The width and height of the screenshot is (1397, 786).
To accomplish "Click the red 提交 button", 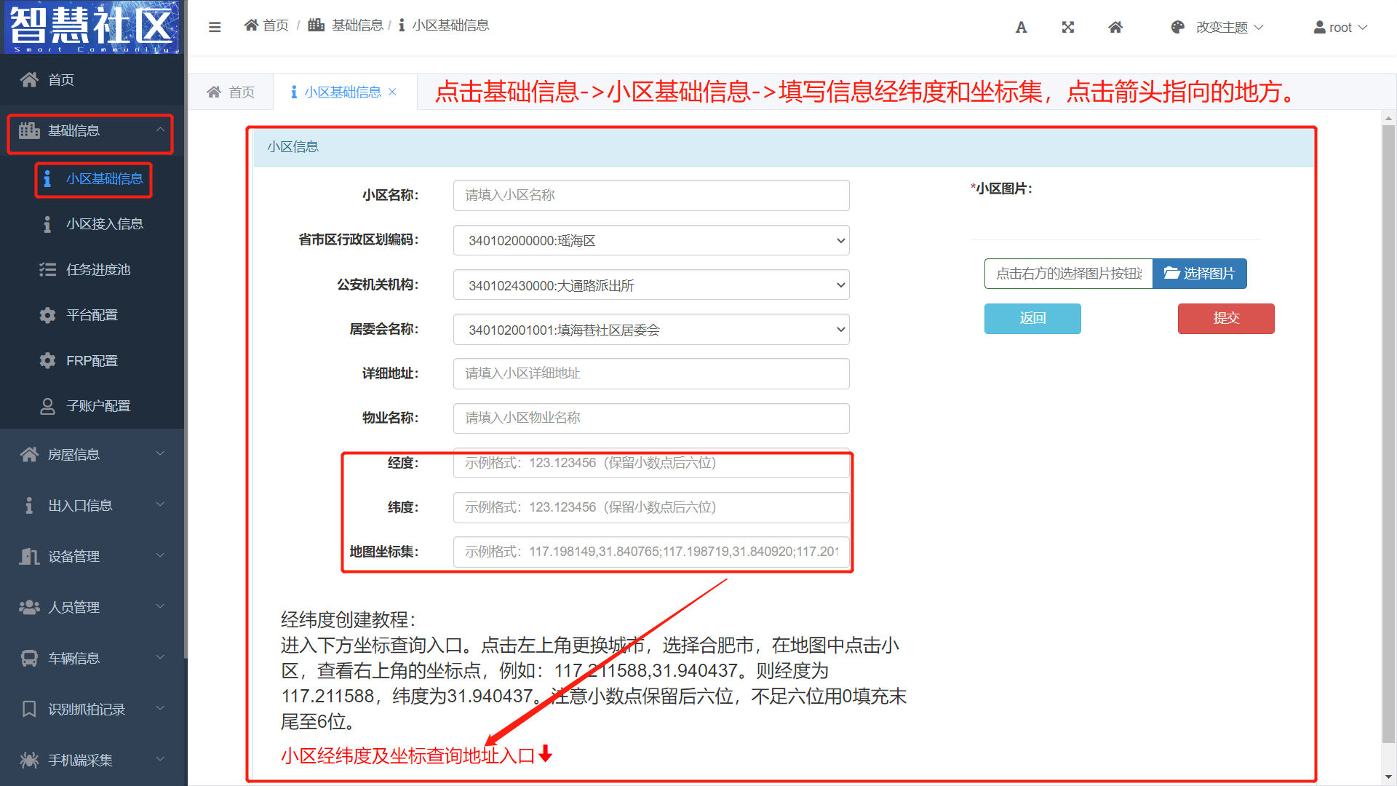I will tap(1225, 318).
